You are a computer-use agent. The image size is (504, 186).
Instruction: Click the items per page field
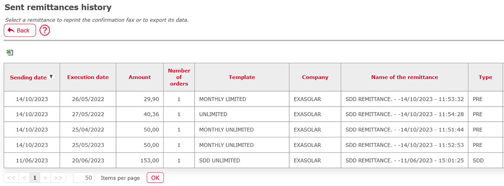[84, 178]
